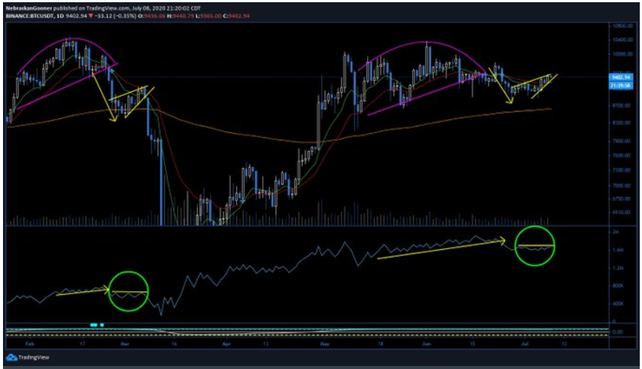Click the Apr label on time axis
The image size is (642, 369).
coord(226,344)
